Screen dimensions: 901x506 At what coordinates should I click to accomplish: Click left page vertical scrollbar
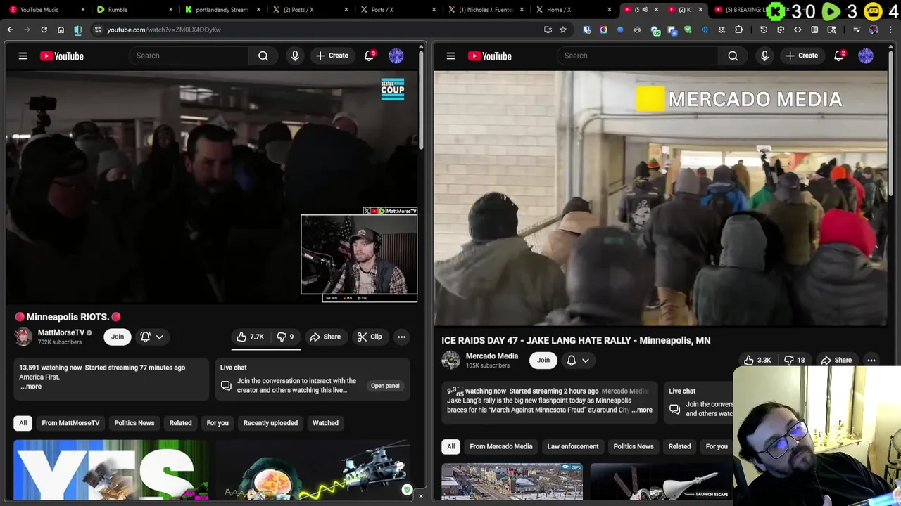pos(422,98)
